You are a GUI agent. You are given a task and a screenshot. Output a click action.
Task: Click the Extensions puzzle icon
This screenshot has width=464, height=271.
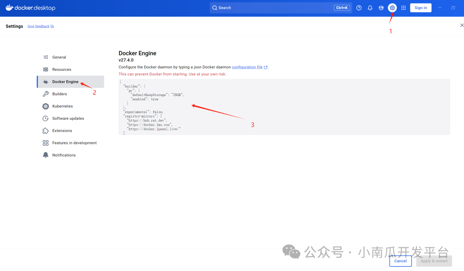pyautogui.click(x=46, y=131)
